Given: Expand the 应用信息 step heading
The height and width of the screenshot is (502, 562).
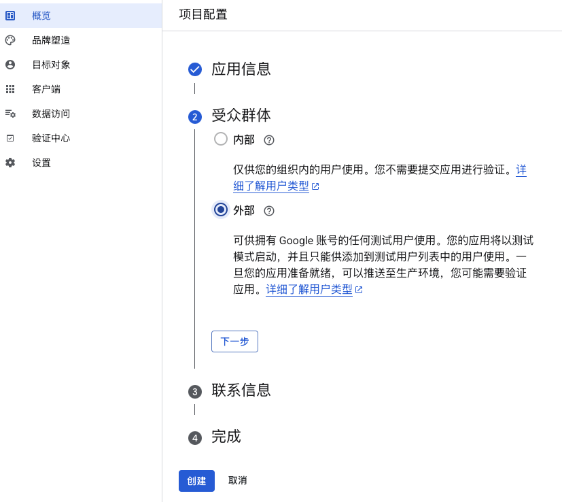Looking at the screenshot, I should tap(241, 69).
